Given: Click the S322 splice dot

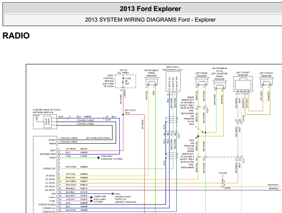Looking at the screenshot, I should tap(198, 136).
